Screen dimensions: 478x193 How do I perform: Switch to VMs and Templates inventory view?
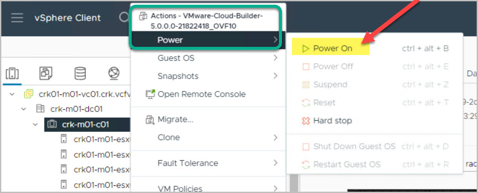click(x=46, y=73)
